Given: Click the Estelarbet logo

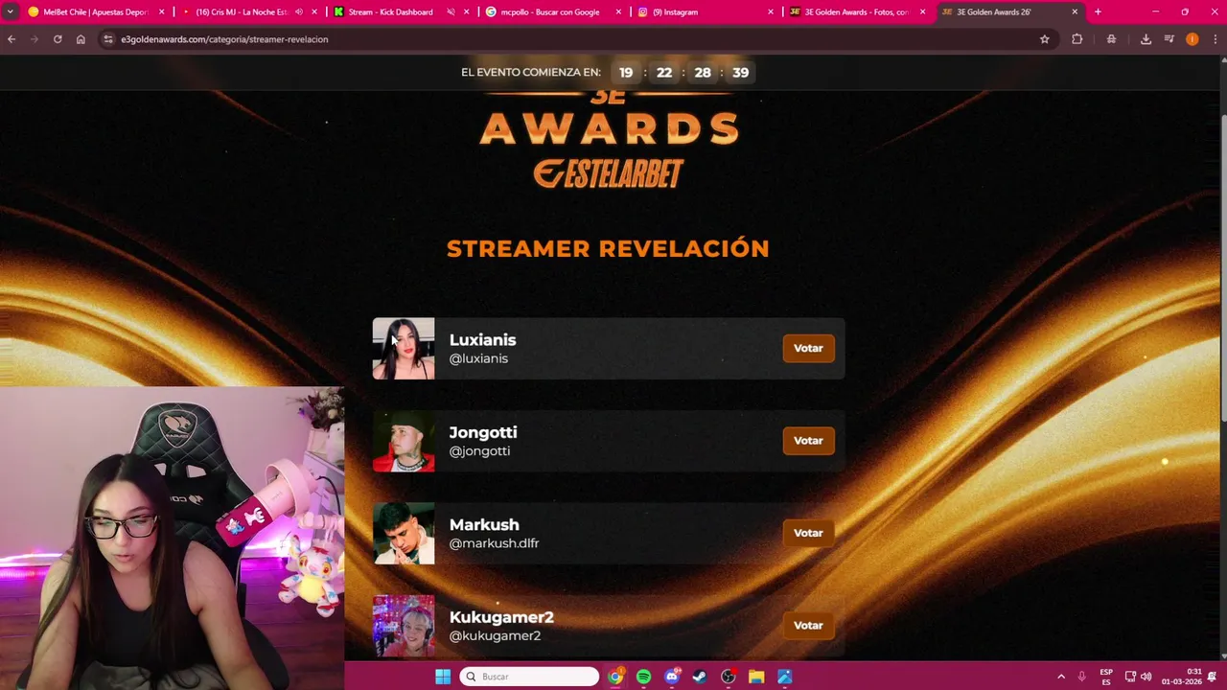Looking at the screenshot, I should (x=609, y=173).
